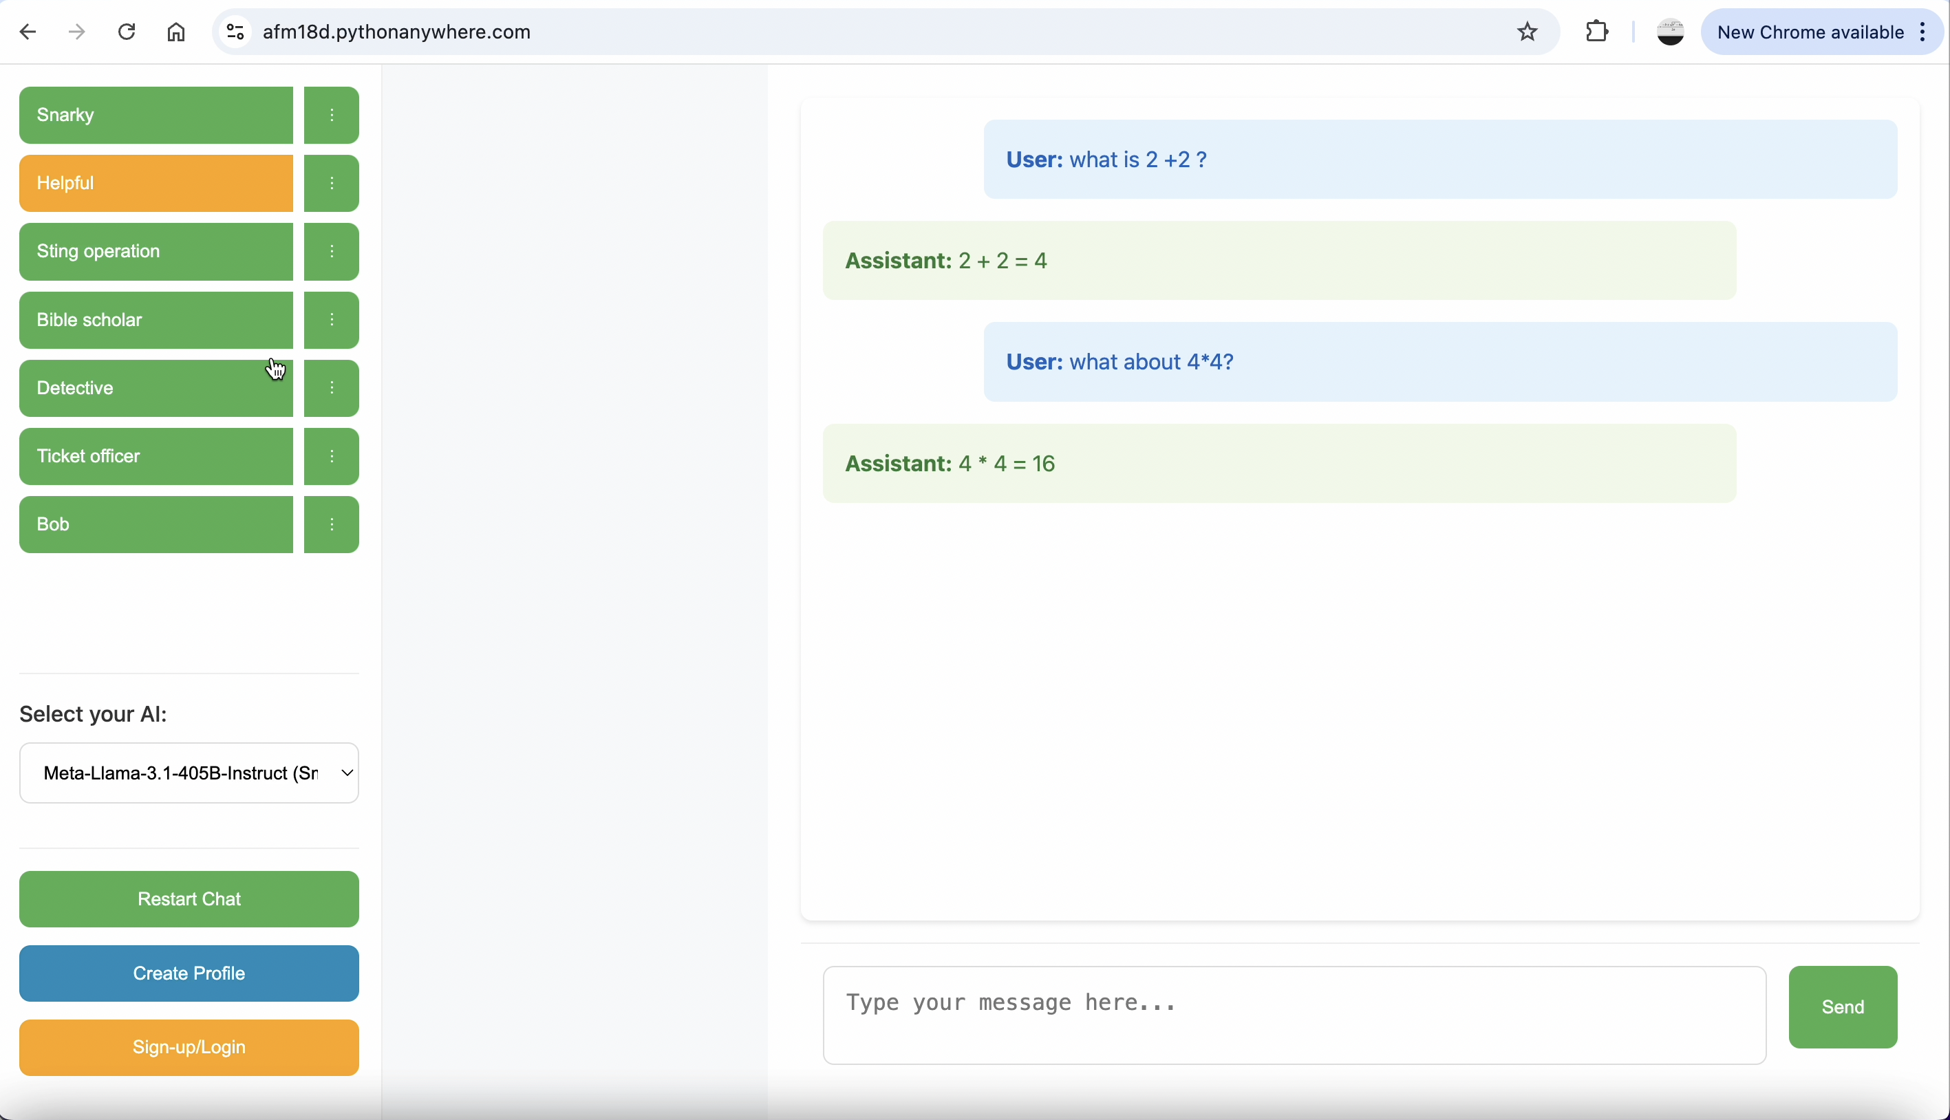Choose the Ticket officer profile
This screenshot has height=1120, width=1950.
[156, 456]
